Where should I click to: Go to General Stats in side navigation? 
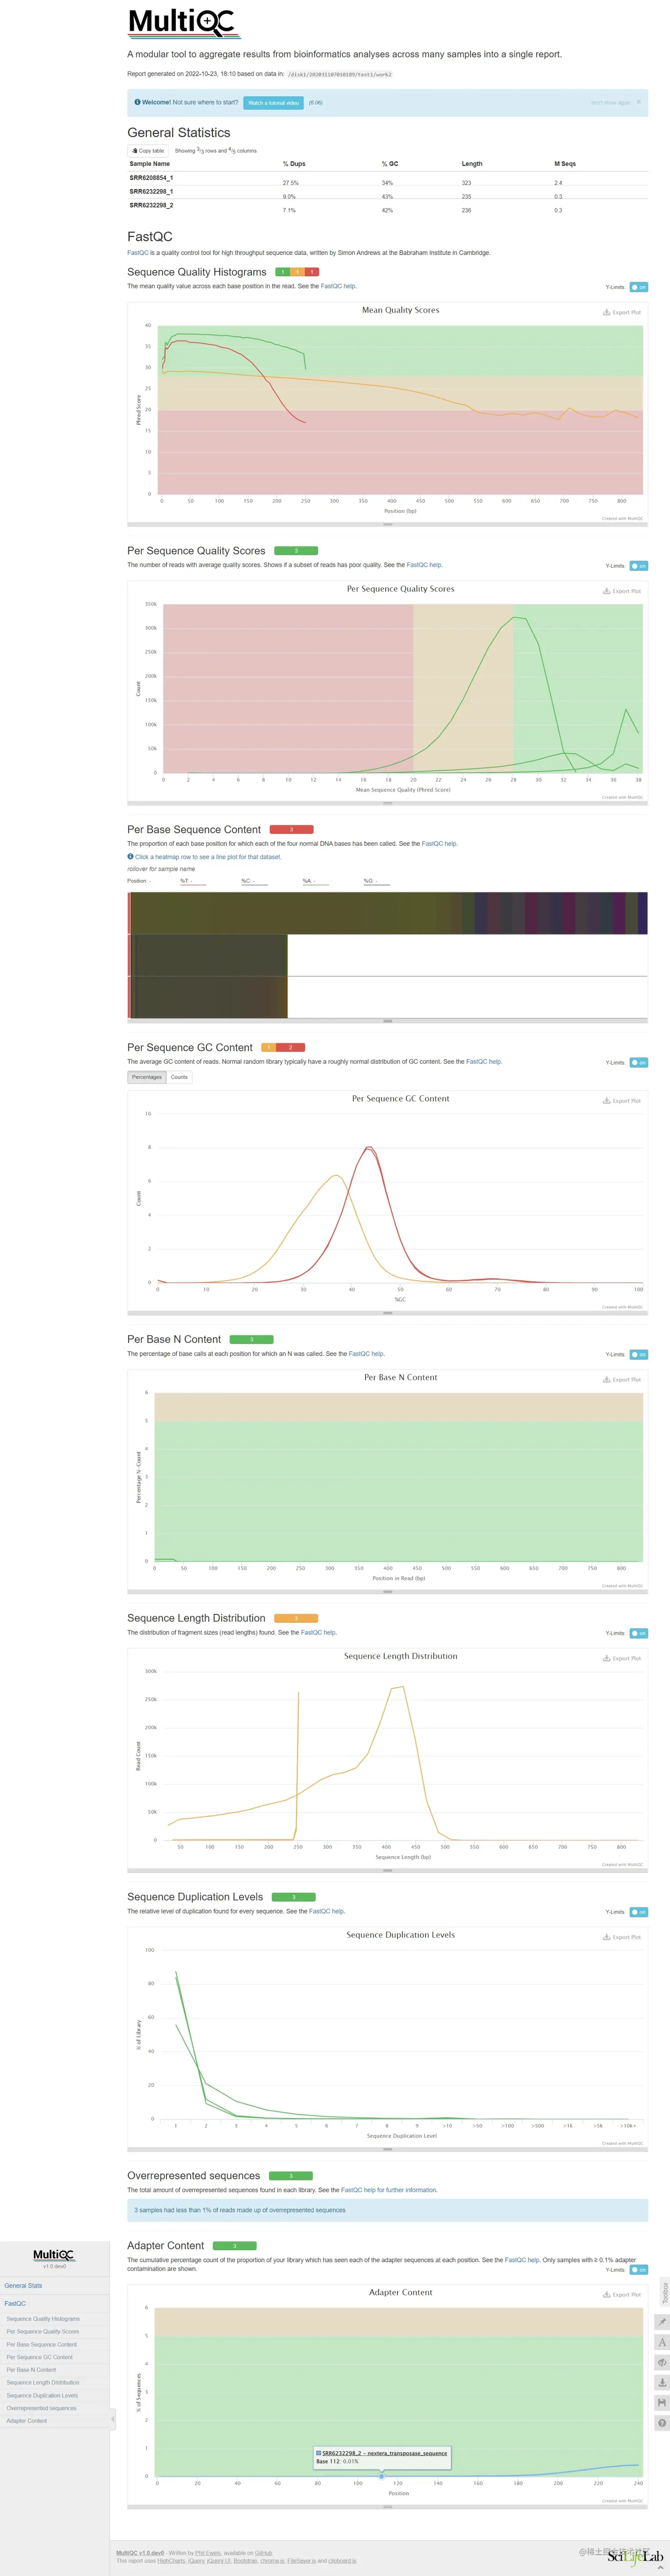tap(23, 2285)
